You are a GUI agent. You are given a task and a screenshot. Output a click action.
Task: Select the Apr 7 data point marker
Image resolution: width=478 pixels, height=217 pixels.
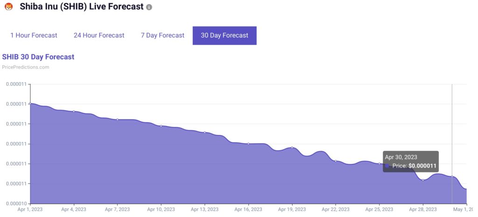click(x=117, y=119)
